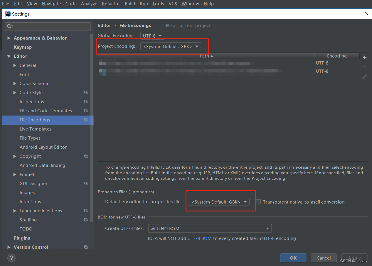Click the add path plus icon
Screen dimensions: 372x266
(x=365, y=57)
